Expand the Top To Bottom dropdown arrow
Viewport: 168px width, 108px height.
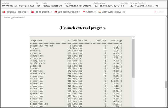click(x=51, y=12)
